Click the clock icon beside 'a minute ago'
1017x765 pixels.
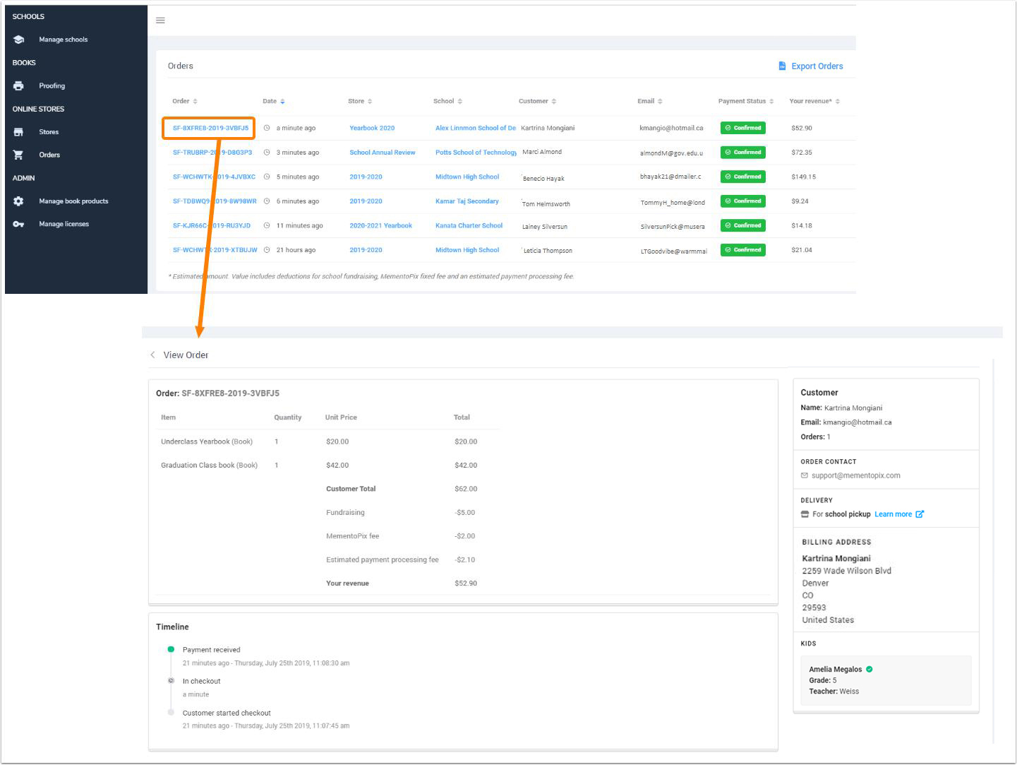(267, 128)
